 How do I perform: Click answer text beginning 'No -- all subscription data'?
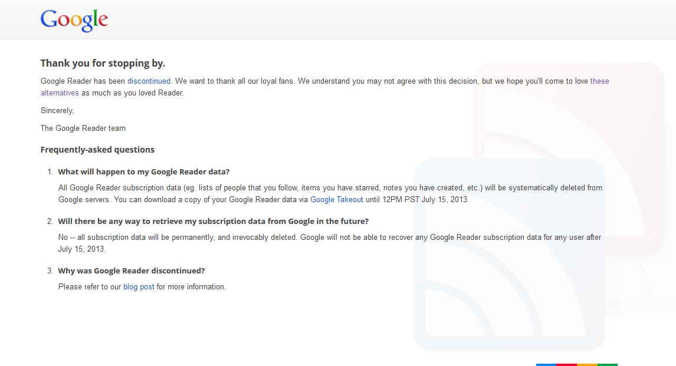tap(330, 243)
